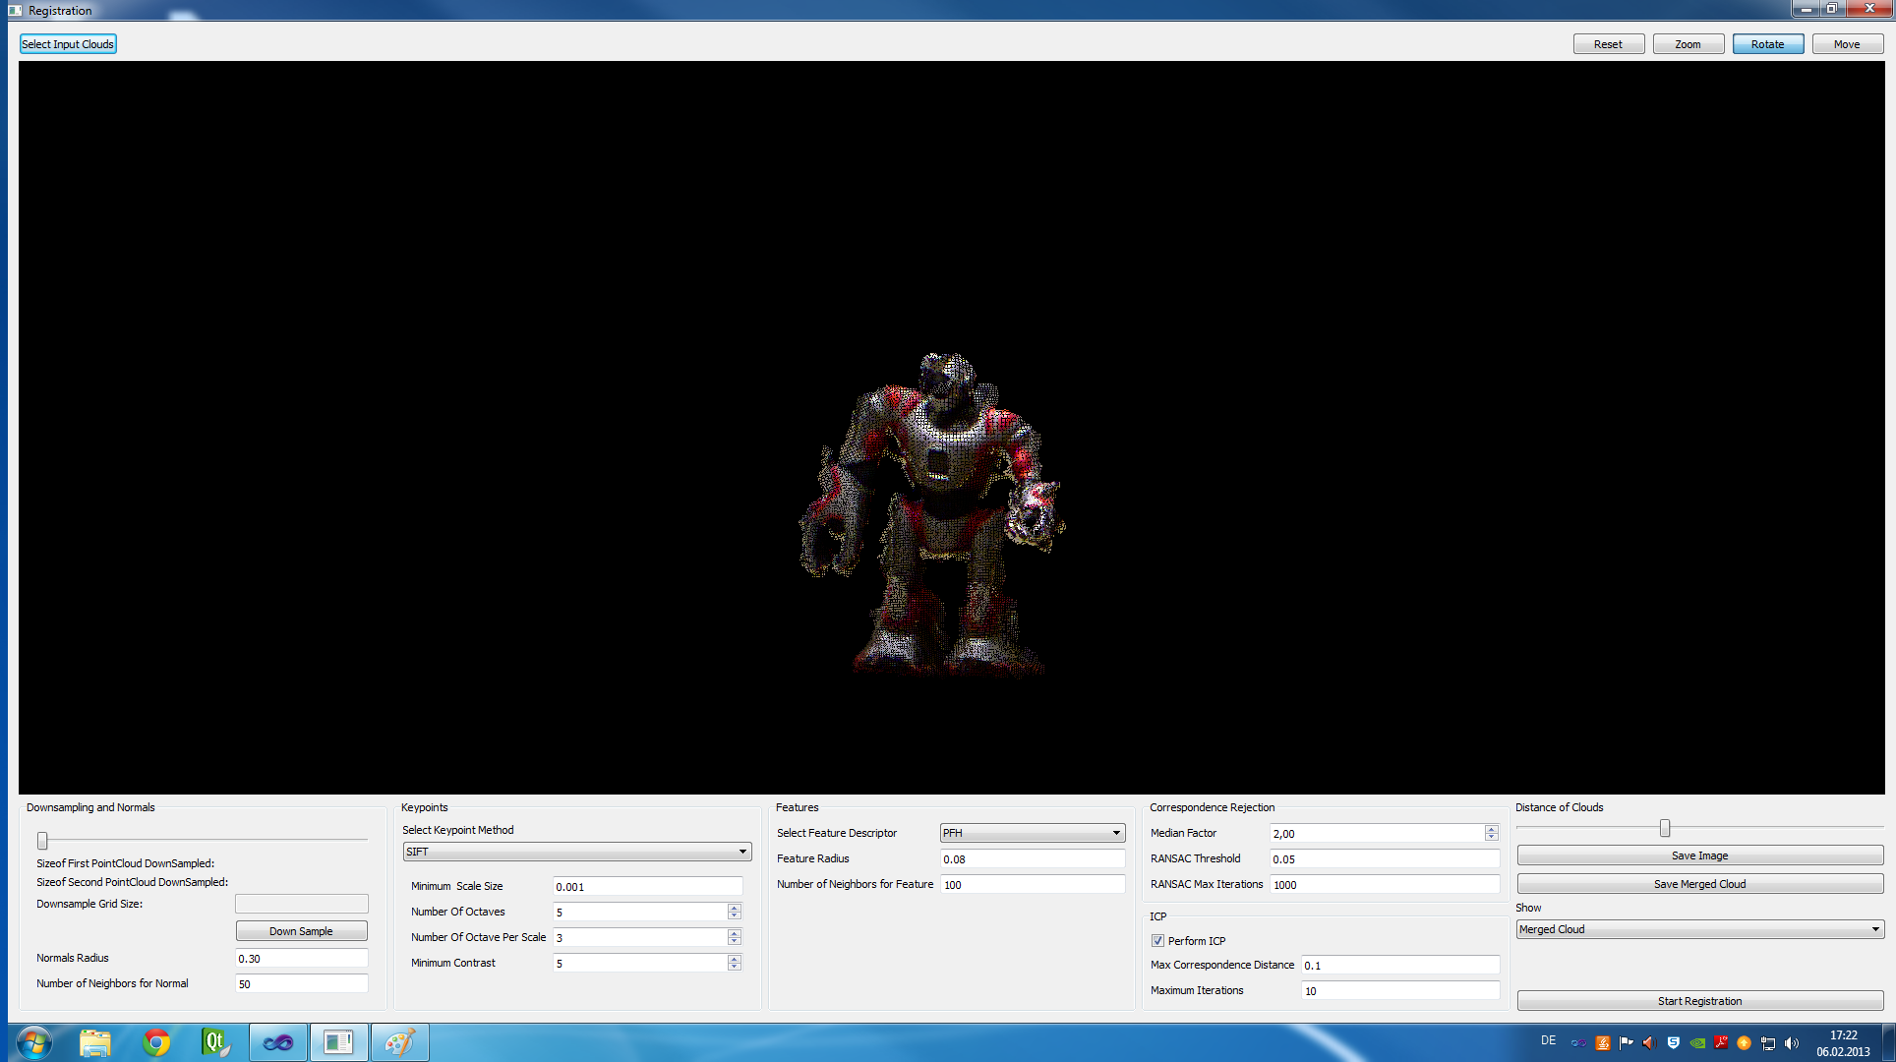
Task: Open Windows Explorer folder icon
Action: 95,1042
